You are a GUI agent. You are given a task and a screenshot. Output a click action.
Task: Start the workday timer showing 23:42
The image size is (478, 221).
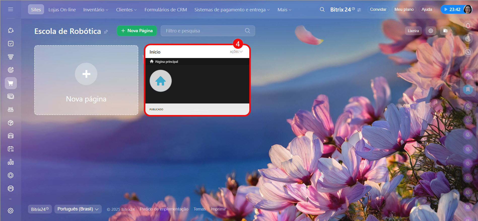(452, 10)
